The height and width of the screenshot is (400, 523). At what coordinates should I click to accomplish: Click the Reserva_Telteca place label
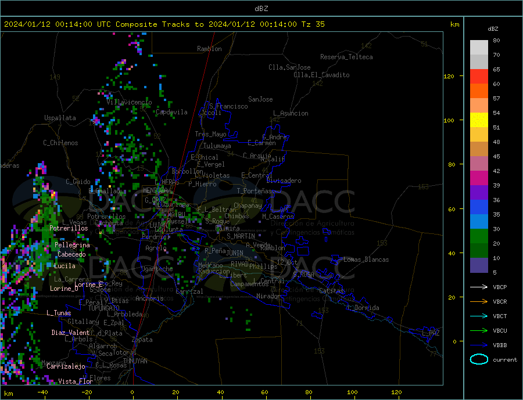(x=346, y=57)
